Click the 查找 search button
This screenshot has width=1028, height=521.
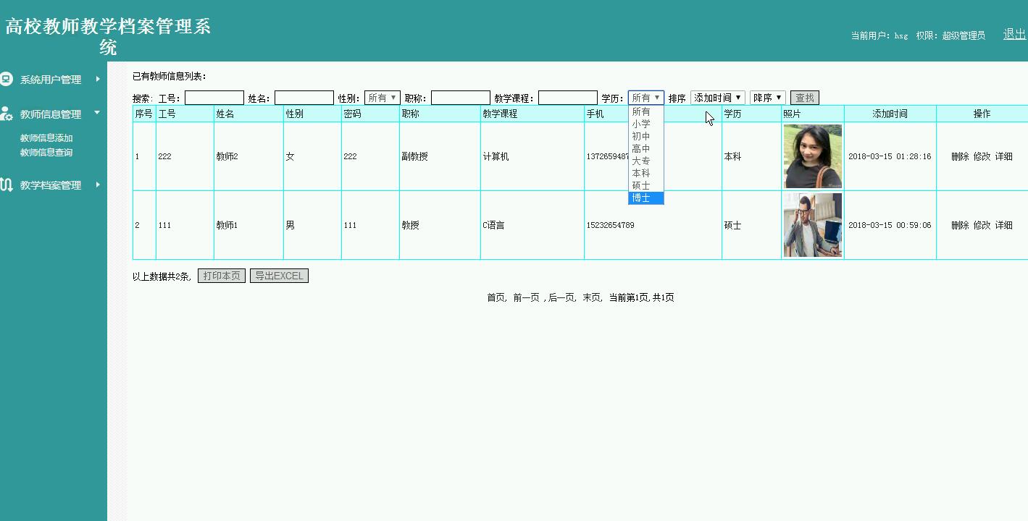point(805,98)
